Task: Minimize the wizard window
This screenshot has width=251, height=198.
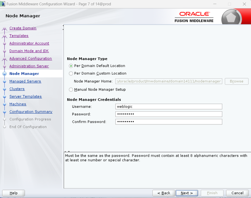Action: 215,4
